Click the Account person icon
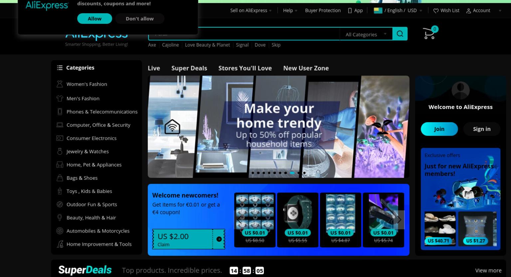 pyautogui.click(x=468, y=11)
